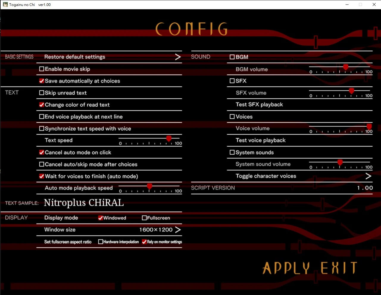Enable the Voices checkbox
381x295 pixels.
tap(232, 117)
